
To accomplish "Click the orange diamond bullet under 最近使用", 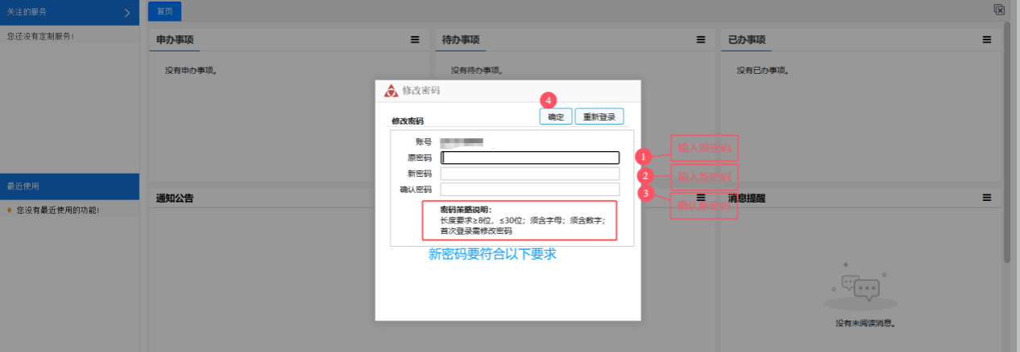I will (x=9, y=211).
